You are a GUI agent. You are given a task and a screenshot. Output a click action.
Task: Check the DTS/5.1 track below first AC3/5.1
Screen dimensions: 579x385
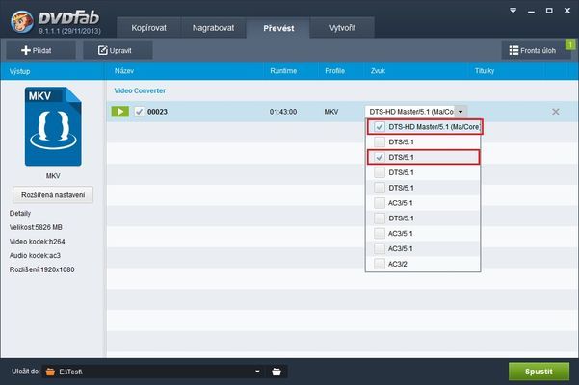click(x=380, y=218)
